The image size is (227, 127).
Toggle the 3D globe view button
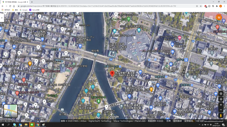(x=221, y=93)
